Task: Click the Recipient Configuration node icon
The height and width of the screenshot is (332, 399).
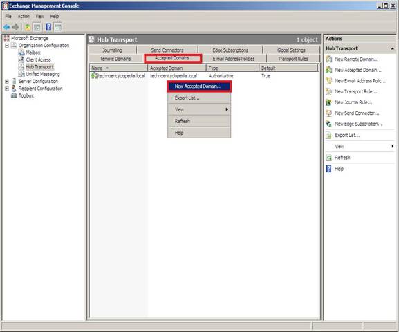Action: point(14,89)
